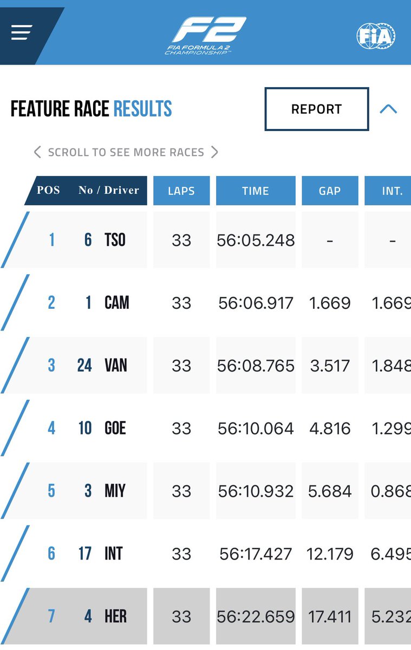
Task: Select the TIME column header
Action: (256, 191)
